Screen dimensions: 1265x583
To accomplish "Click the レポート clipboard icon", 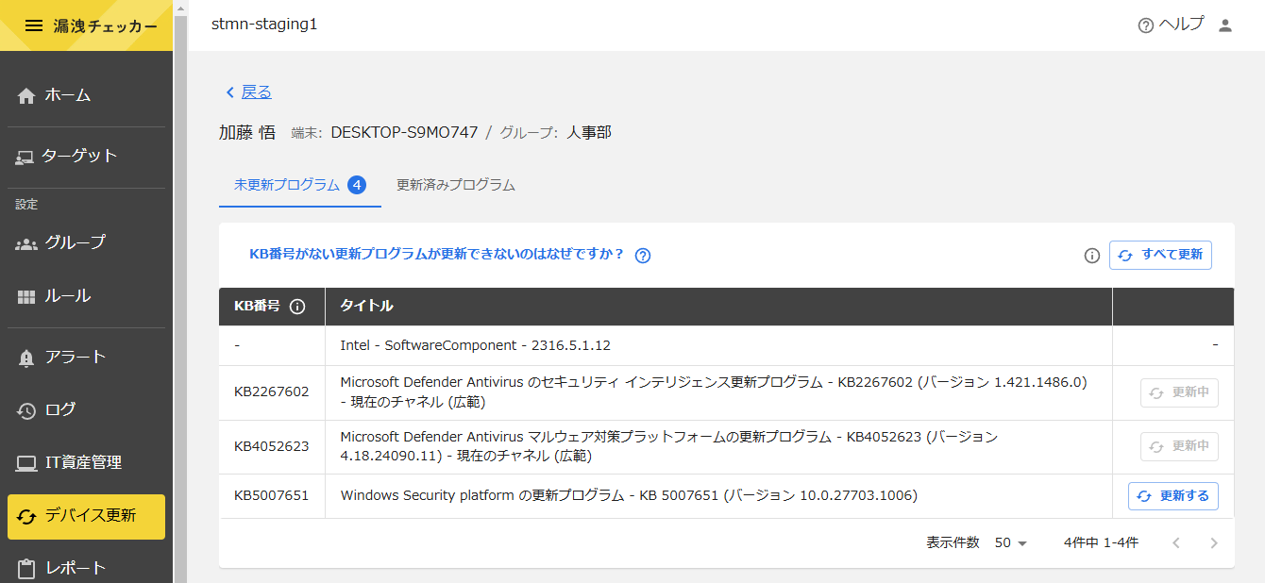I will 26,569.
